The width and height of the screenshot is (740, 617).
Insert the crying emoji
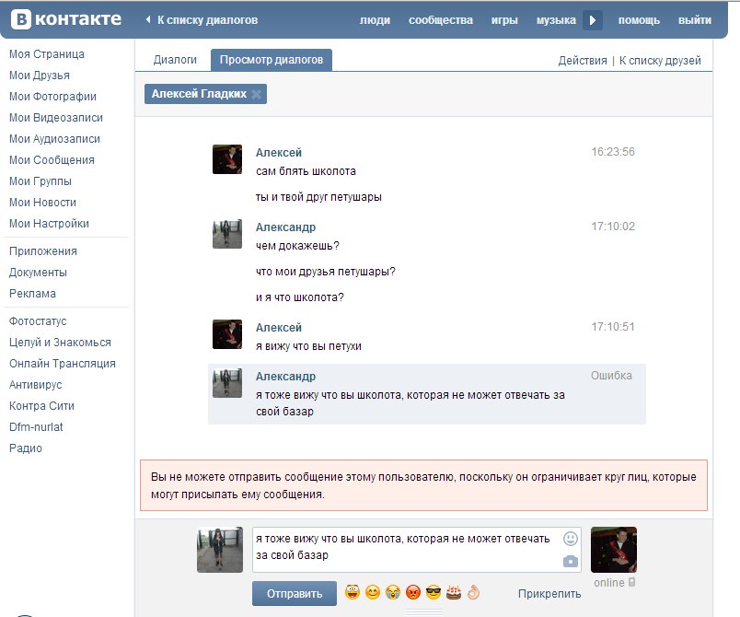pos(393,592)
